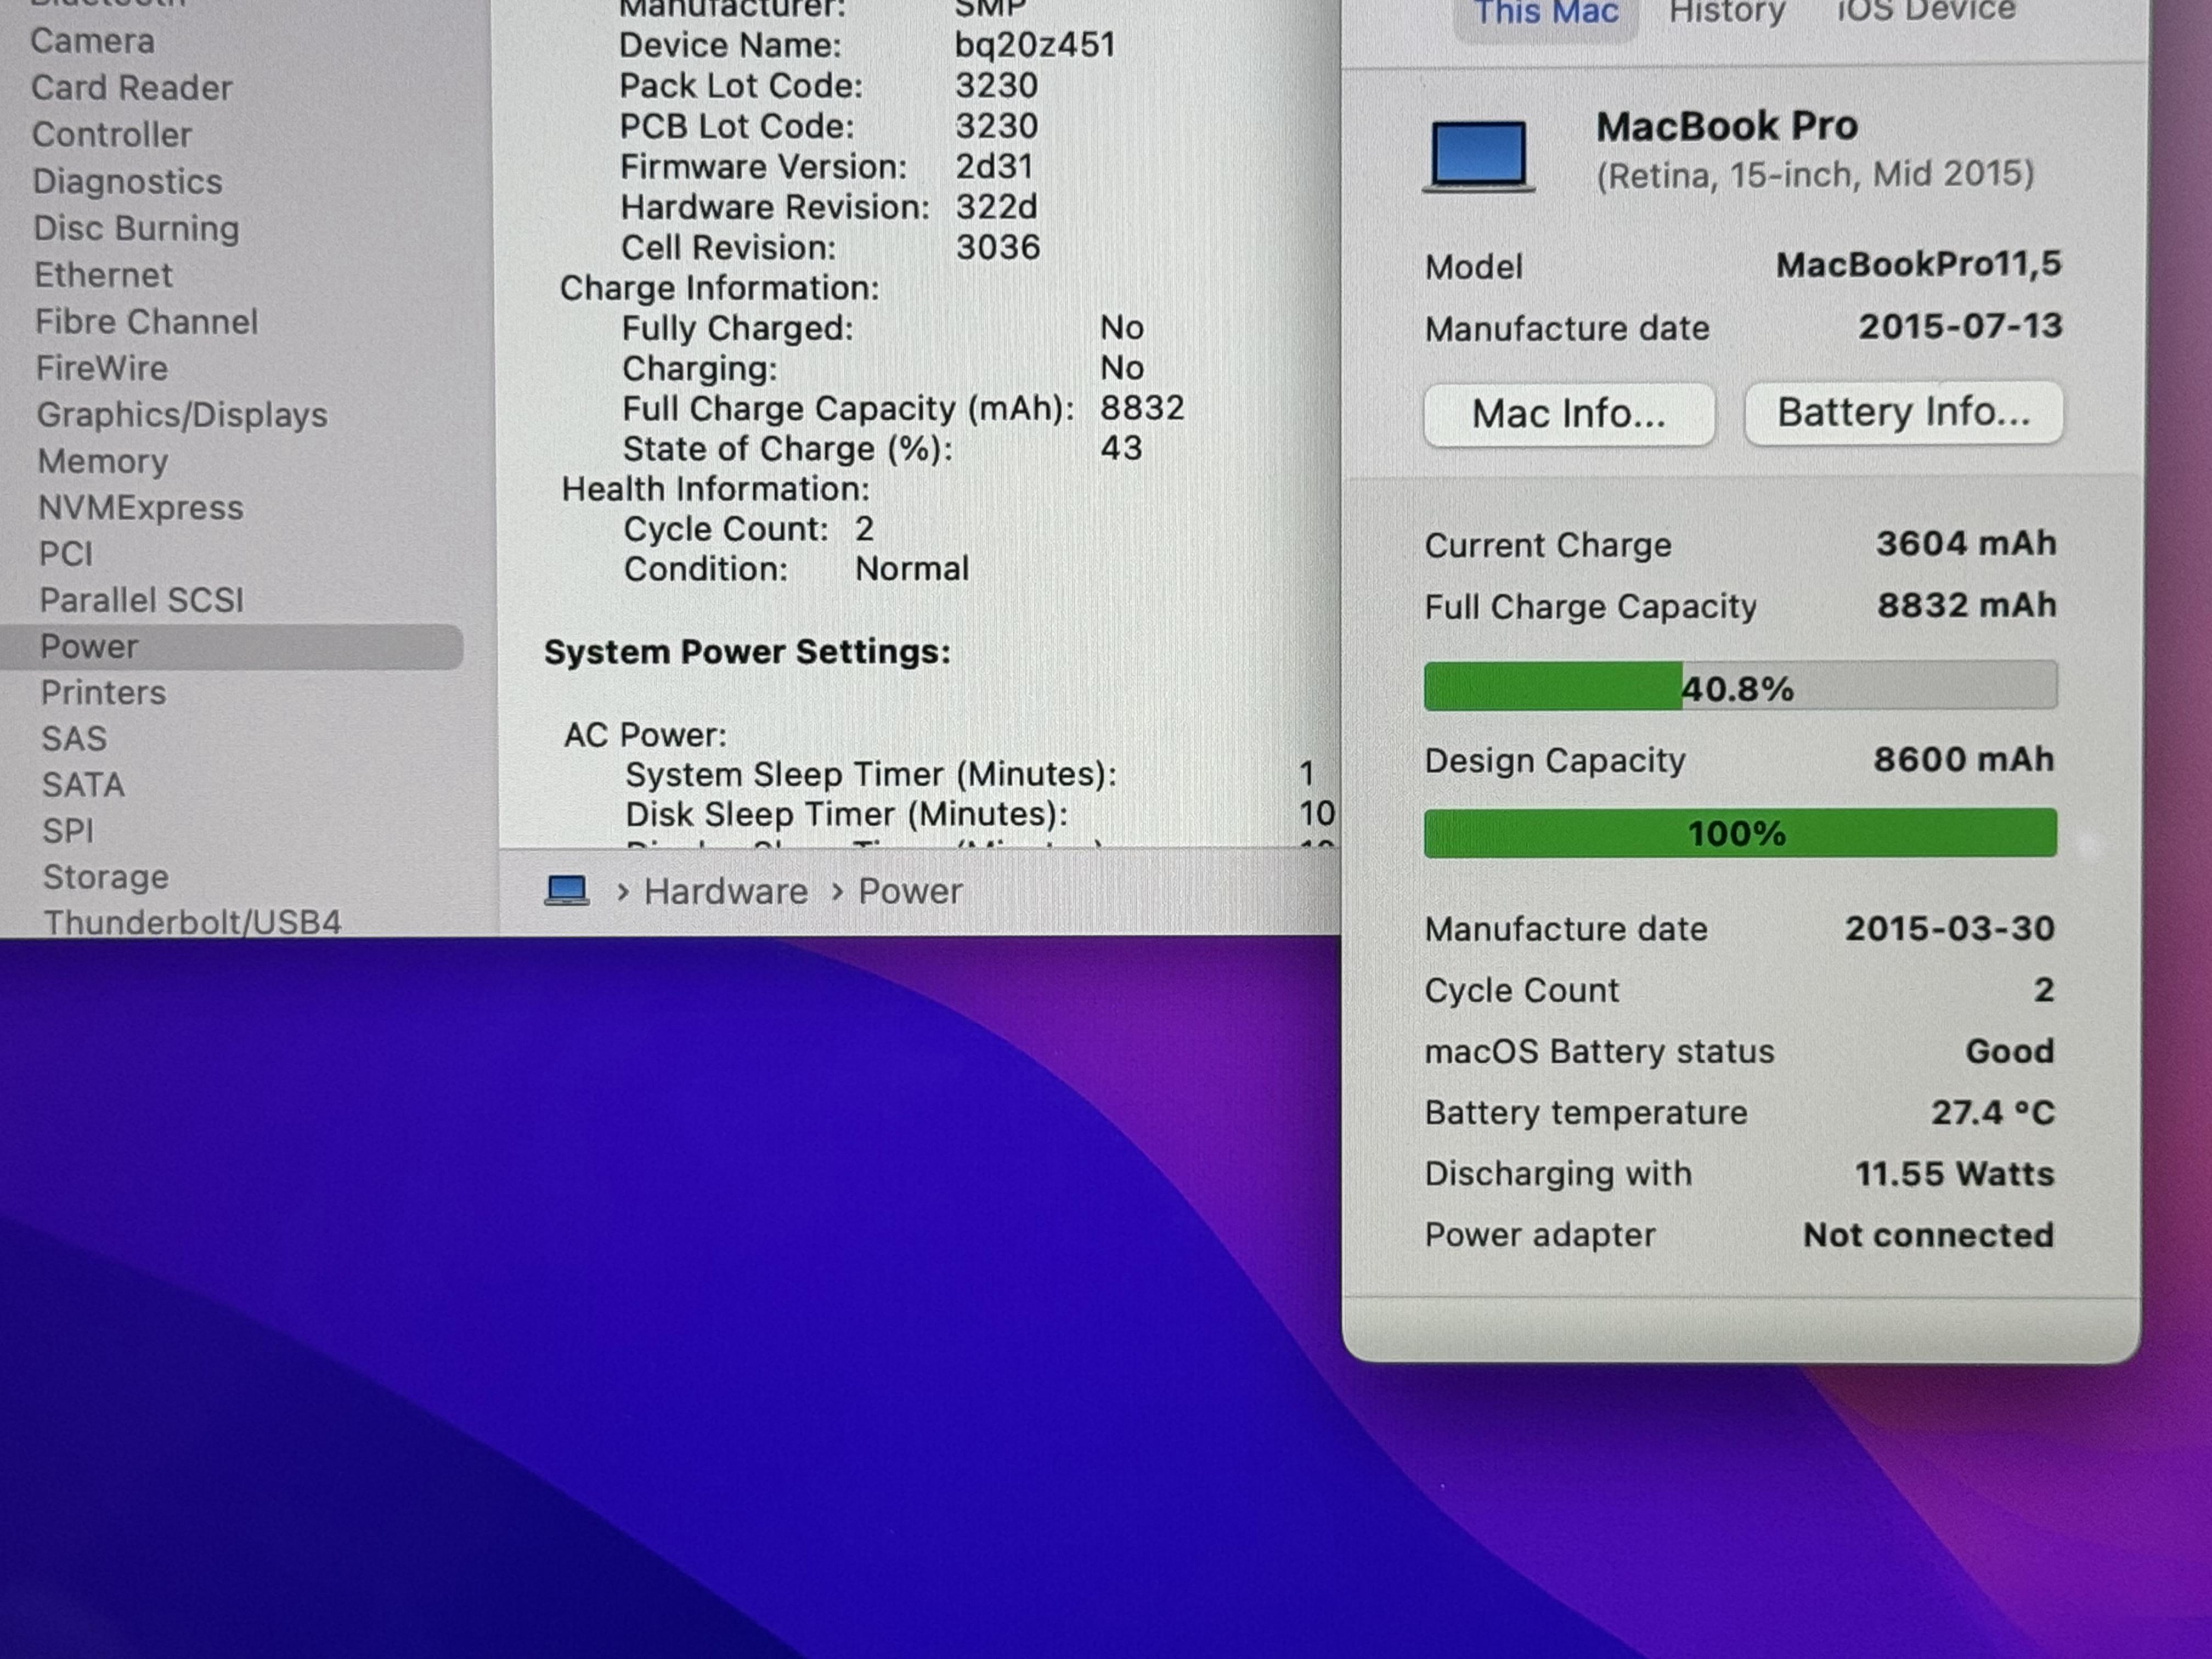Select SAS in the sidebar
The height and width of the screenshot is (1659, 2212).
coord(73,739)
